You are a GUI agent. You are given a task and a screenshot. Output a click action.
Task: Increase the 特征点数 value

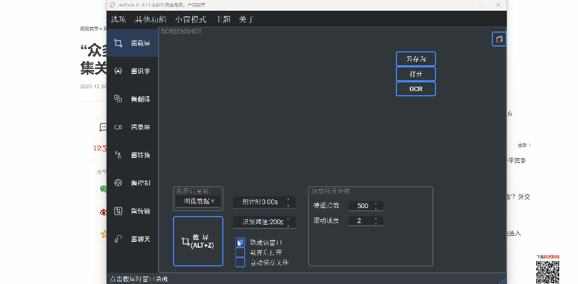[376, 203]
